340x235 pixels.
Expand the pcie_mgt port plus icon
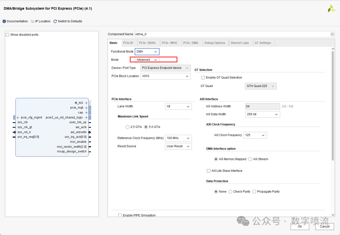86,108
